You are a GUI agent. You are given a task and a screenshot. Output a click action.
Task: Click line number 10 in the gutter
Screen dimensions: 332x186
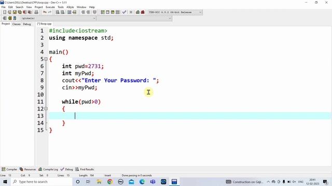pos(40,95)
